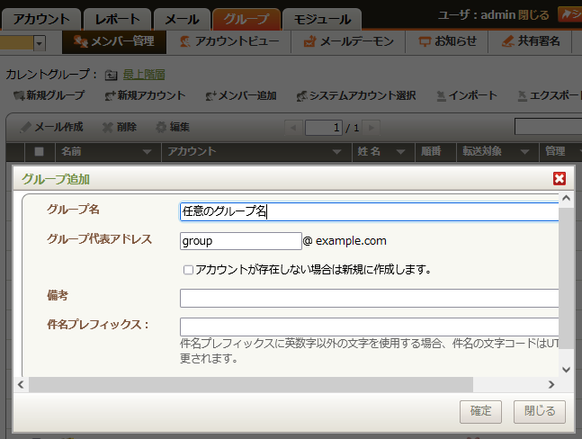Open the アカウント tab
This screenshot has width=582, height=439.
pos(41,19)
